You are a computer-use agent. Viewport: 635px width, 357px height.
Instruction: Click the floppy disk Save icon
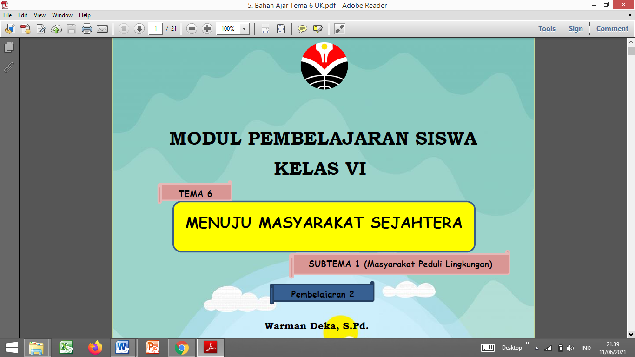(72, 29)
